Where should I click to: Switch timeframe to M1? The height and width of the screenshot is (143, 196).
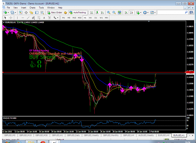[x=63, y=18]
